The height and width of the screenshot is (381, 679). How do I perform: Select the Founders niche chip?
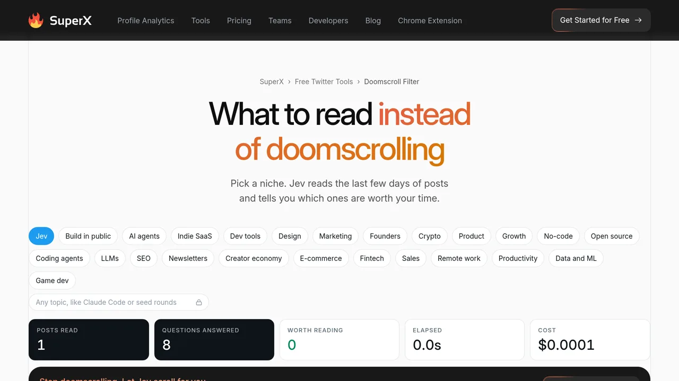click(x=385, y=236)
